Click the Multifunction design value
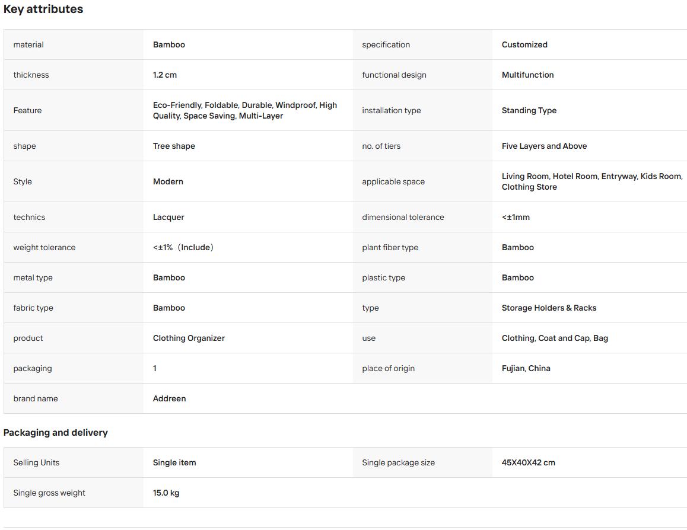This screenshot has width=687, height=530. [x=527, y=75]
